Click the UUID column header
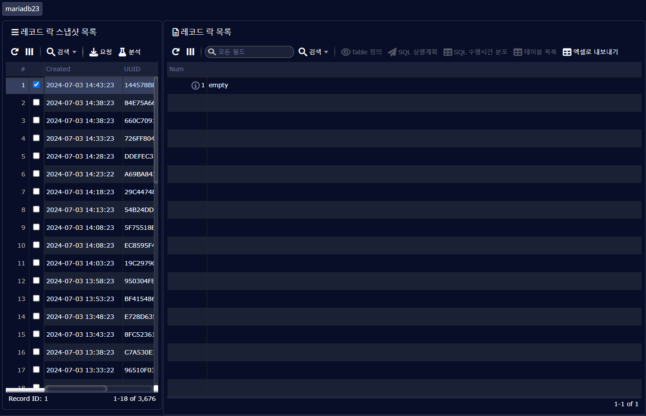The height and width of the screenshot is (416, 646). [x=132, y=69]
